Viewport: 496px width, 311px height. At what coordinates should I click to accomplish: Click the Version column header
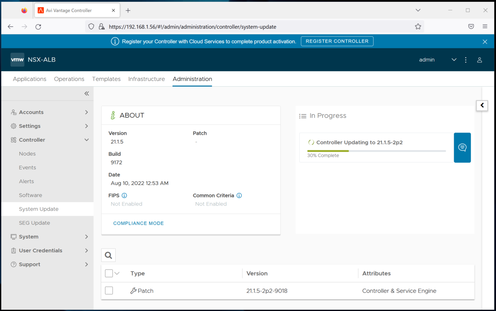pyautogui.click(x=257, y=273)
